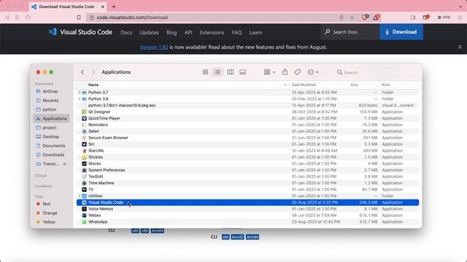Select the TV app icon
The height and width of the screenshot is (262, 467).
[85, 189]
